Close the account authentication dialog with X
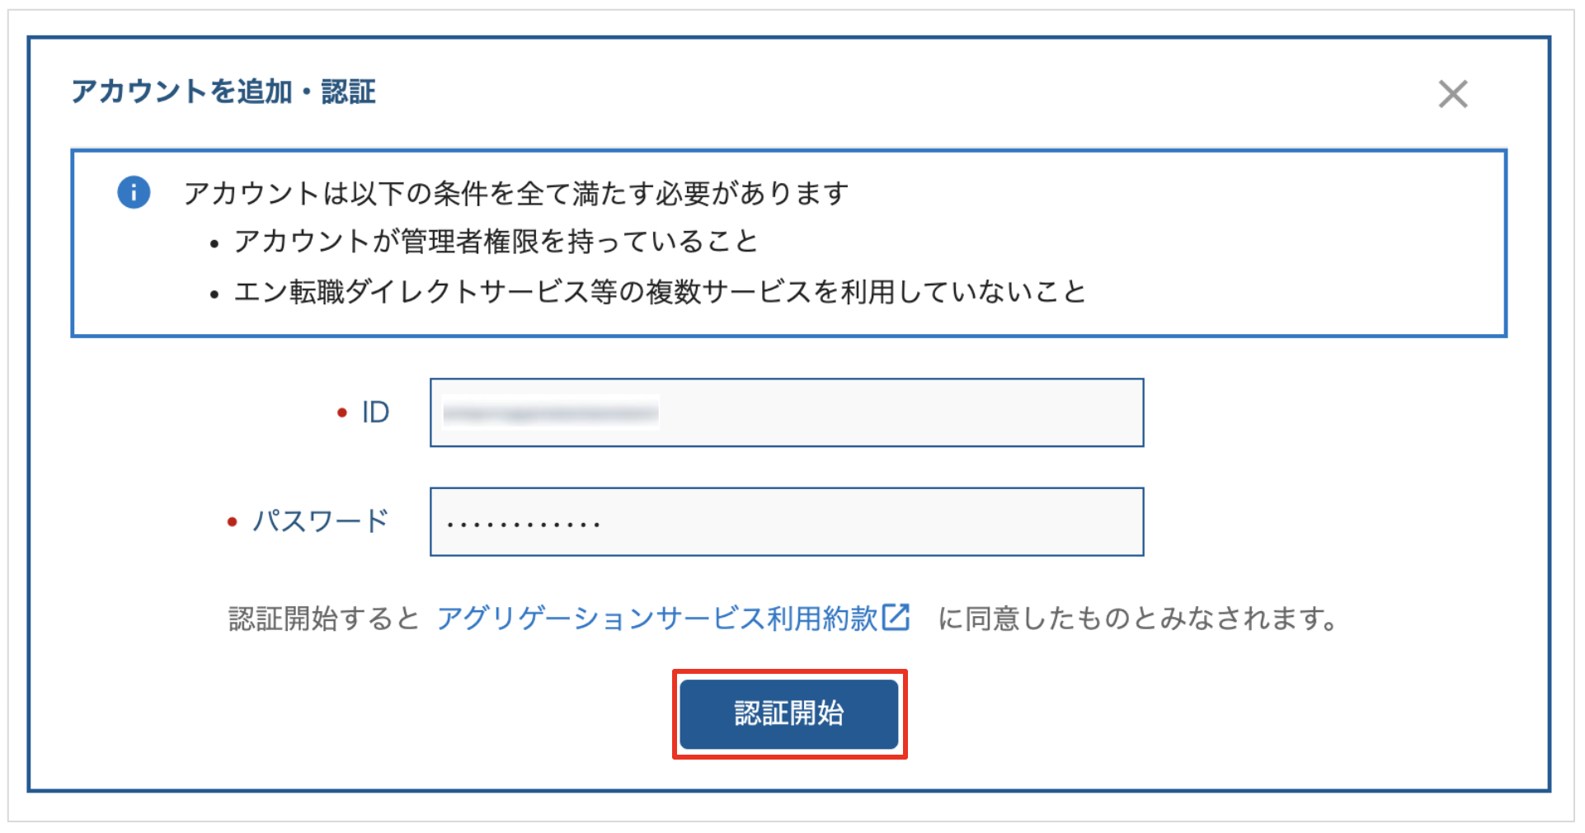The image size is (1585, 833). click(x=1452, y=94)
